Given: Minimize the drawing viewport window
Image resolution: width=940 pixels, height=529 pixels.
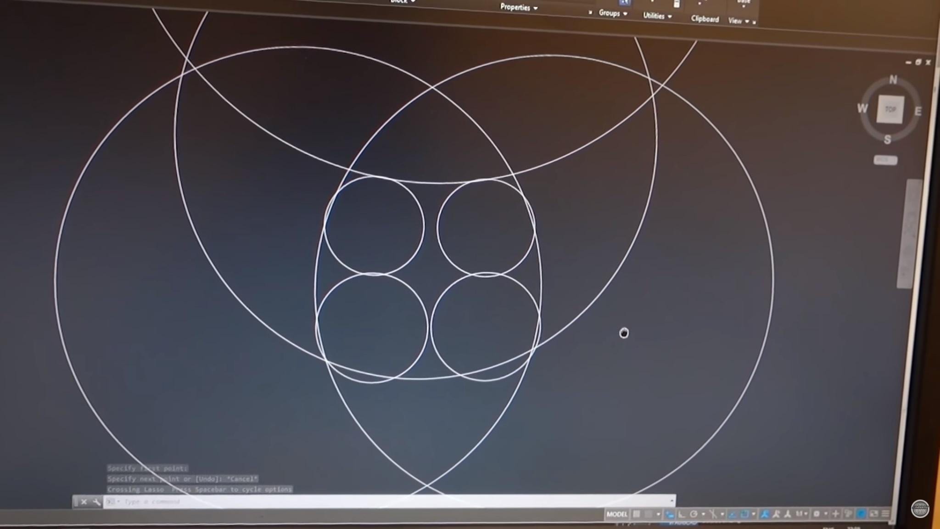Looking at the screenshot, I should coord(908,62).
